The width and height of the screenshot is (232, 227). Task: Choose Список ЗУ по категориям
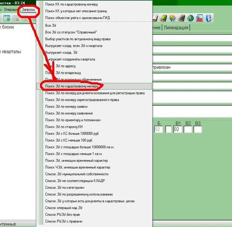tap(64, 187)
